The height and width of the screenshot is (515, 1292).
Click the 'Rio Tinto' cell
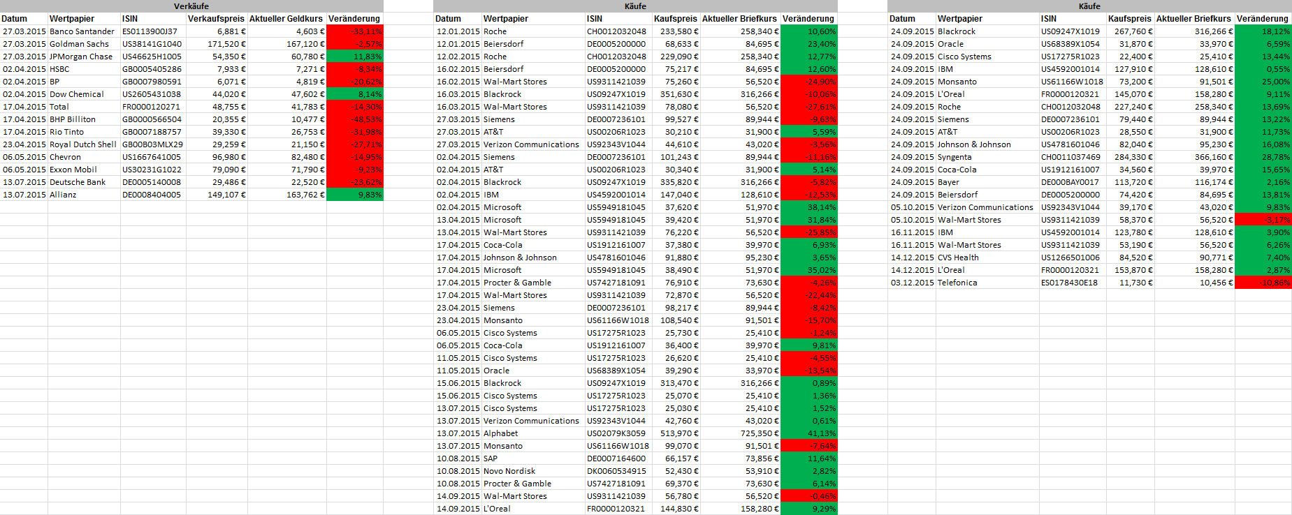click(84, 132)
